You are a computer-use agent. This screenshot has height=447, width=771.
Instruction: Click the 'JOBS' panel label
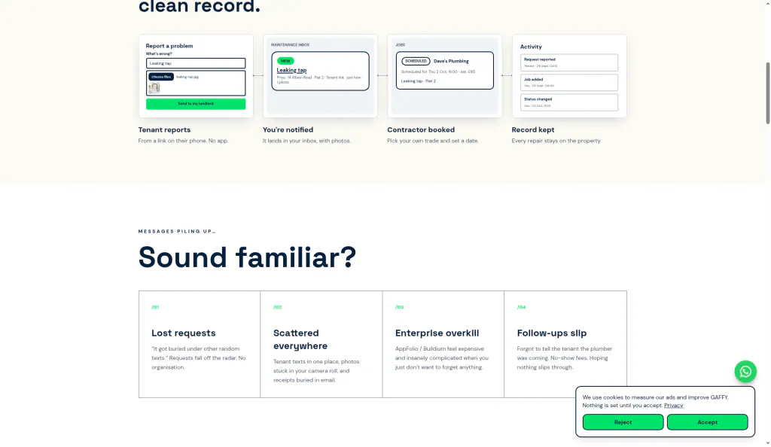pyautogui.click(x=401, y=44)
